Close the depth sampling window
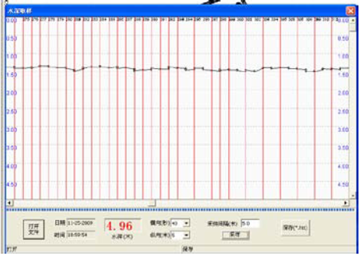 coord(351,10)
